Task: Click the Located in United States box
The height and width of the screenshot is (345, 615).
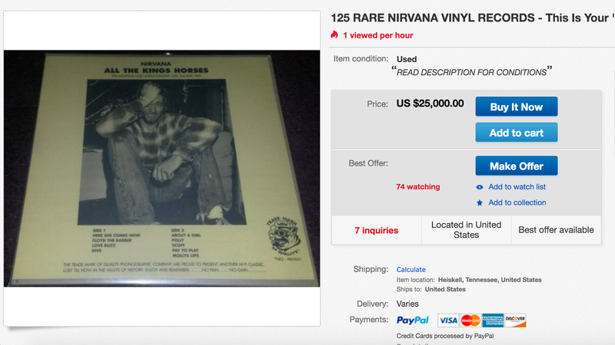Action: pos(466,230)
